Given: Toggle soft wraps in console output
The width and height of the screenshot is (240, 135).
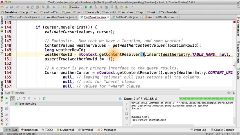Looking at the screenshot, I should pos(126,114).
